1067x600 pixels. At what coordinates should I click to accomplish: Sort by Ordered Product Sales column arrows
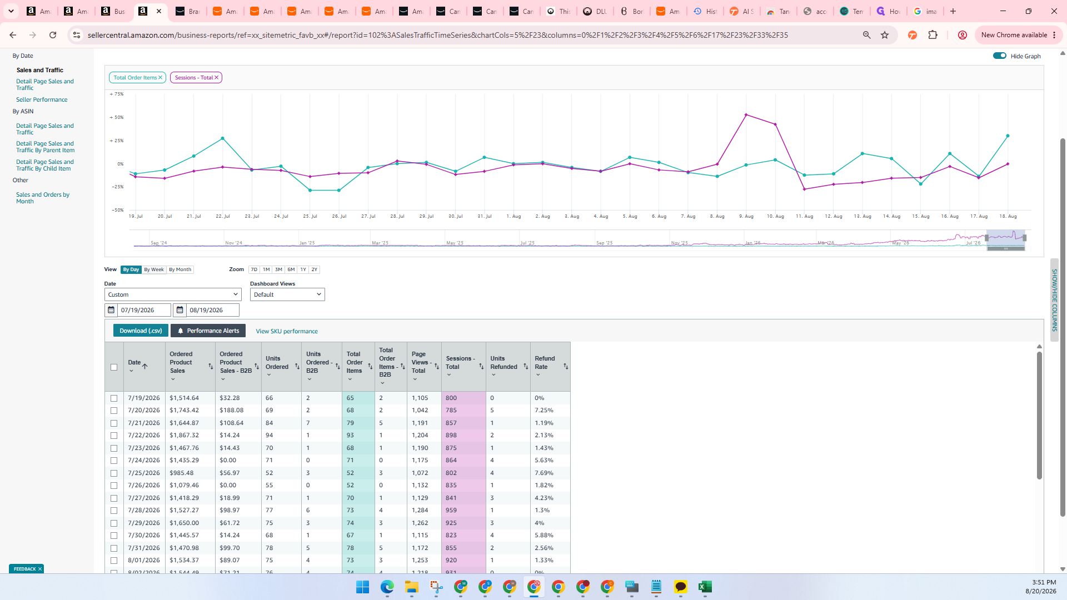[x=211, y=367]
